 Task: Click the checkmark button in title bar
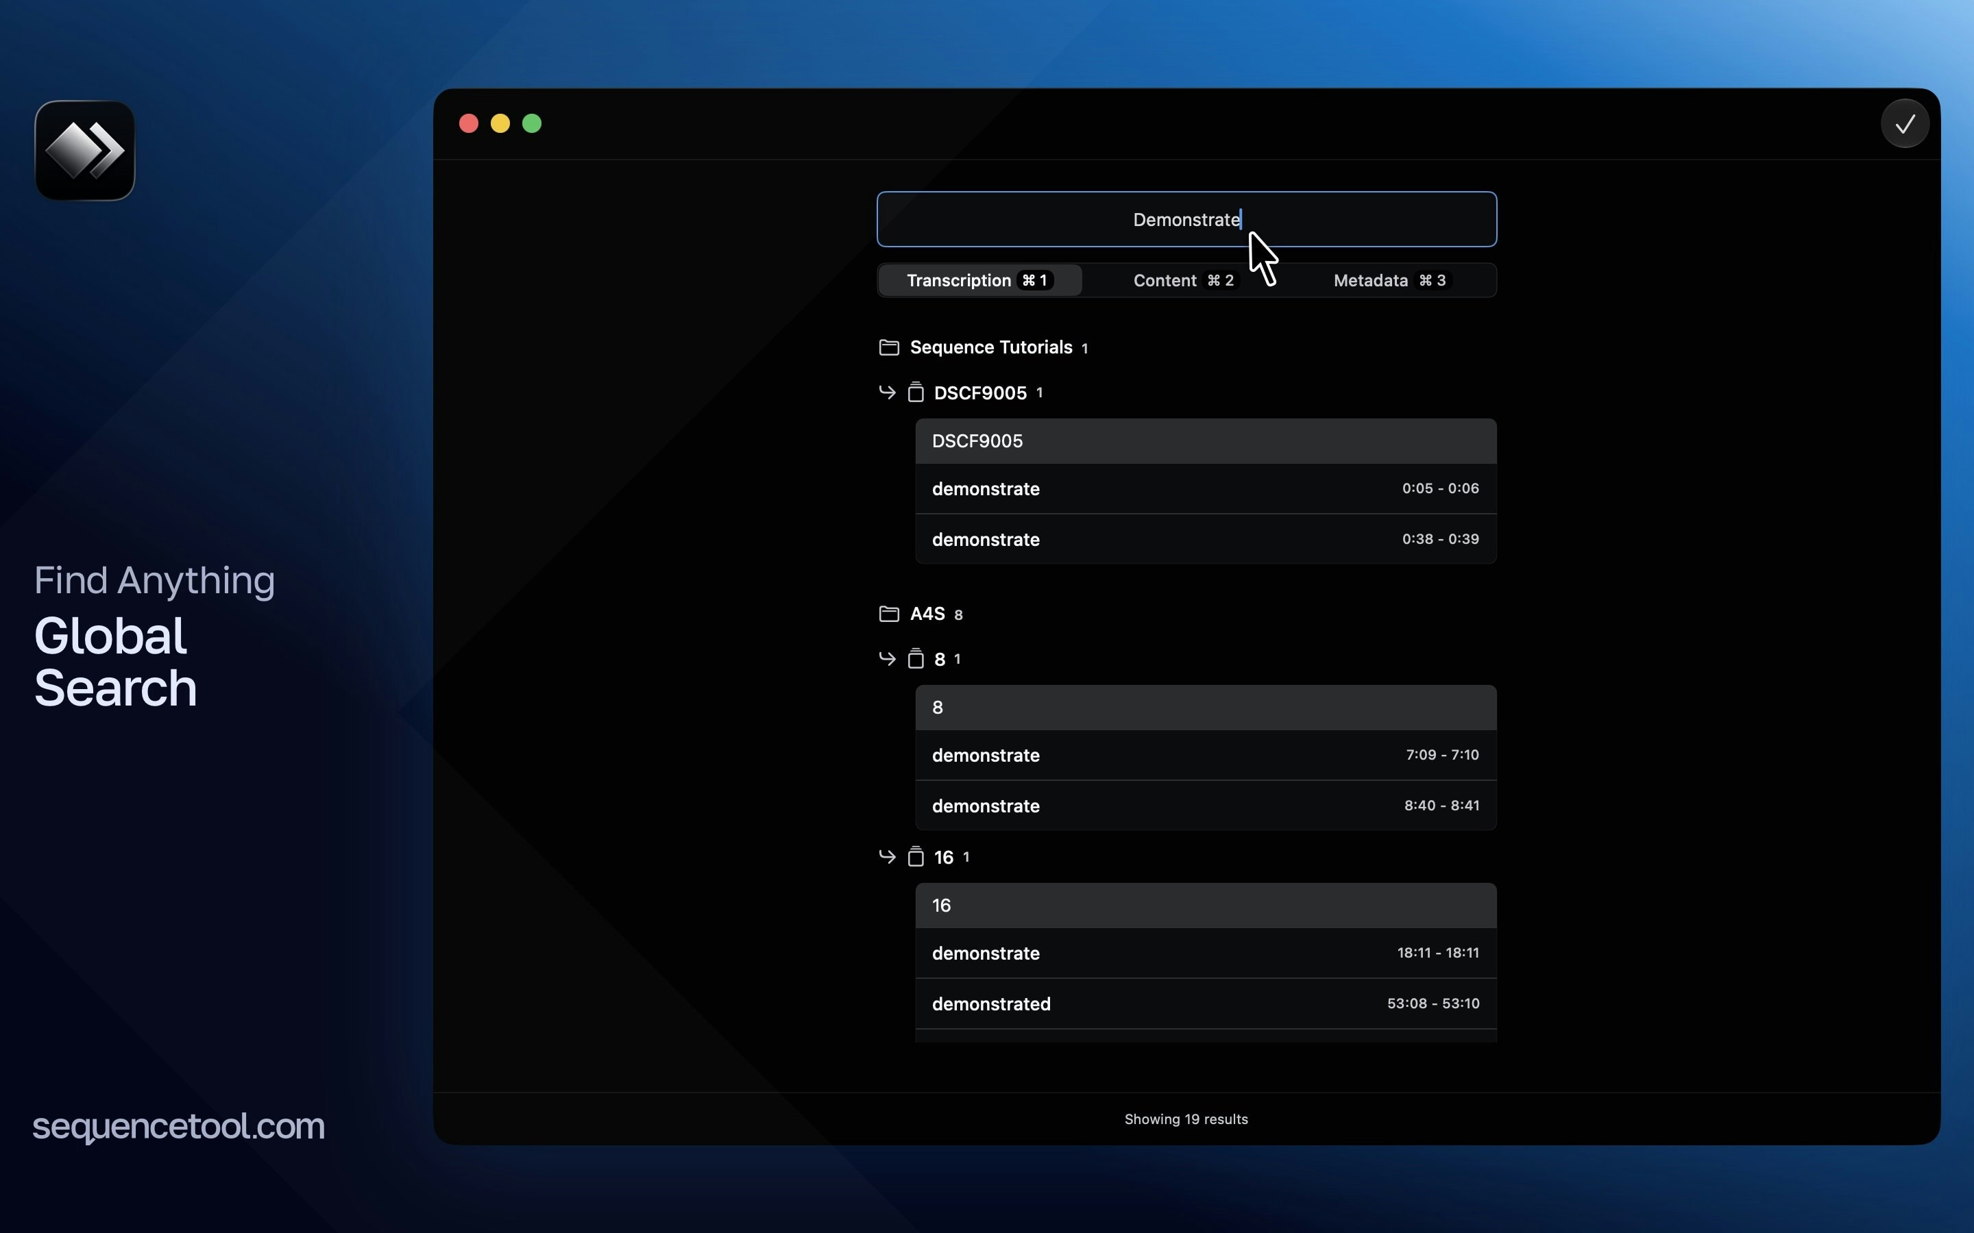coord(1905,124)
